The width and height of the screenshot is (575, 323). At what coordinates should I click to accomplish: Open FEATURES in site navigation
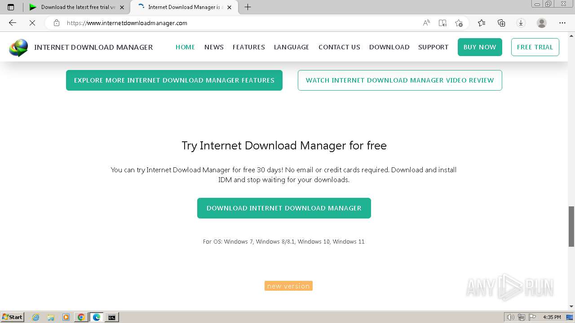click(248, 47)
